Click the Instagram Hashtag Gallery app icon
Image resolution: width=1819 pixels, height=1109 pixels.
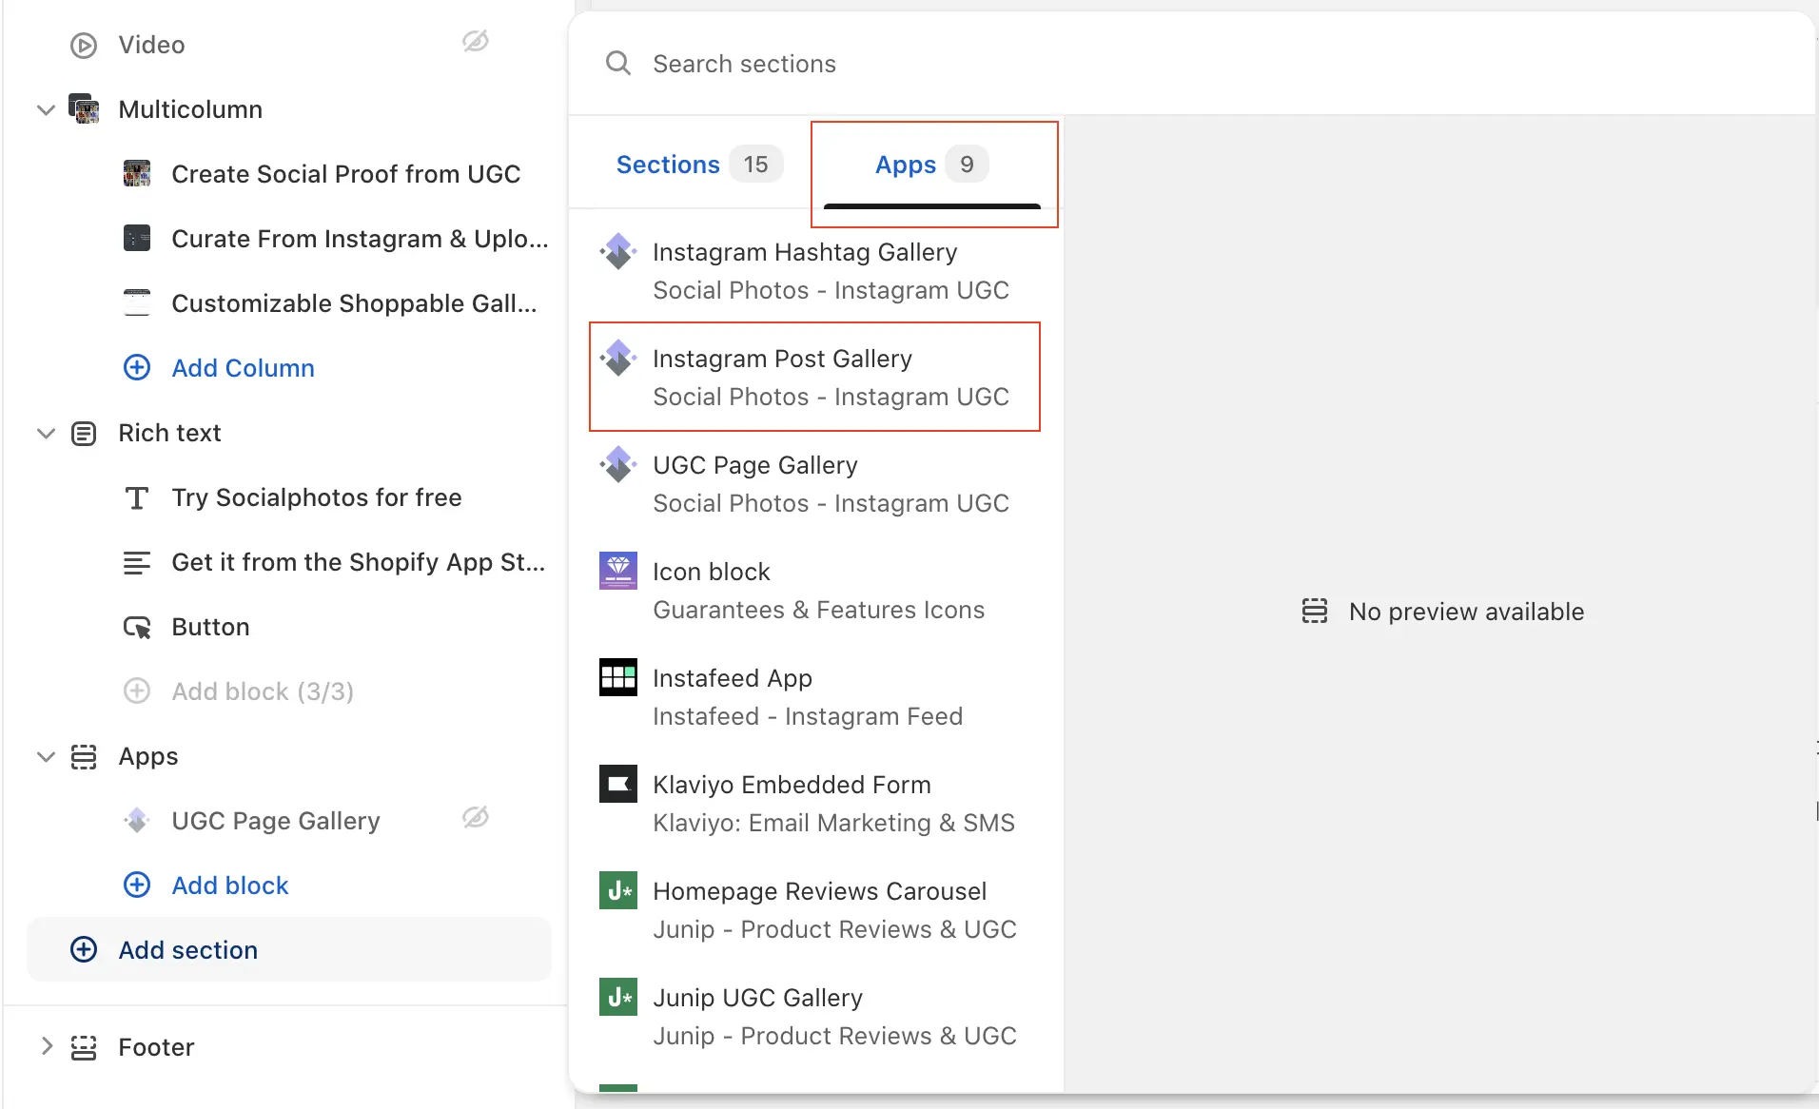[618, 251]
